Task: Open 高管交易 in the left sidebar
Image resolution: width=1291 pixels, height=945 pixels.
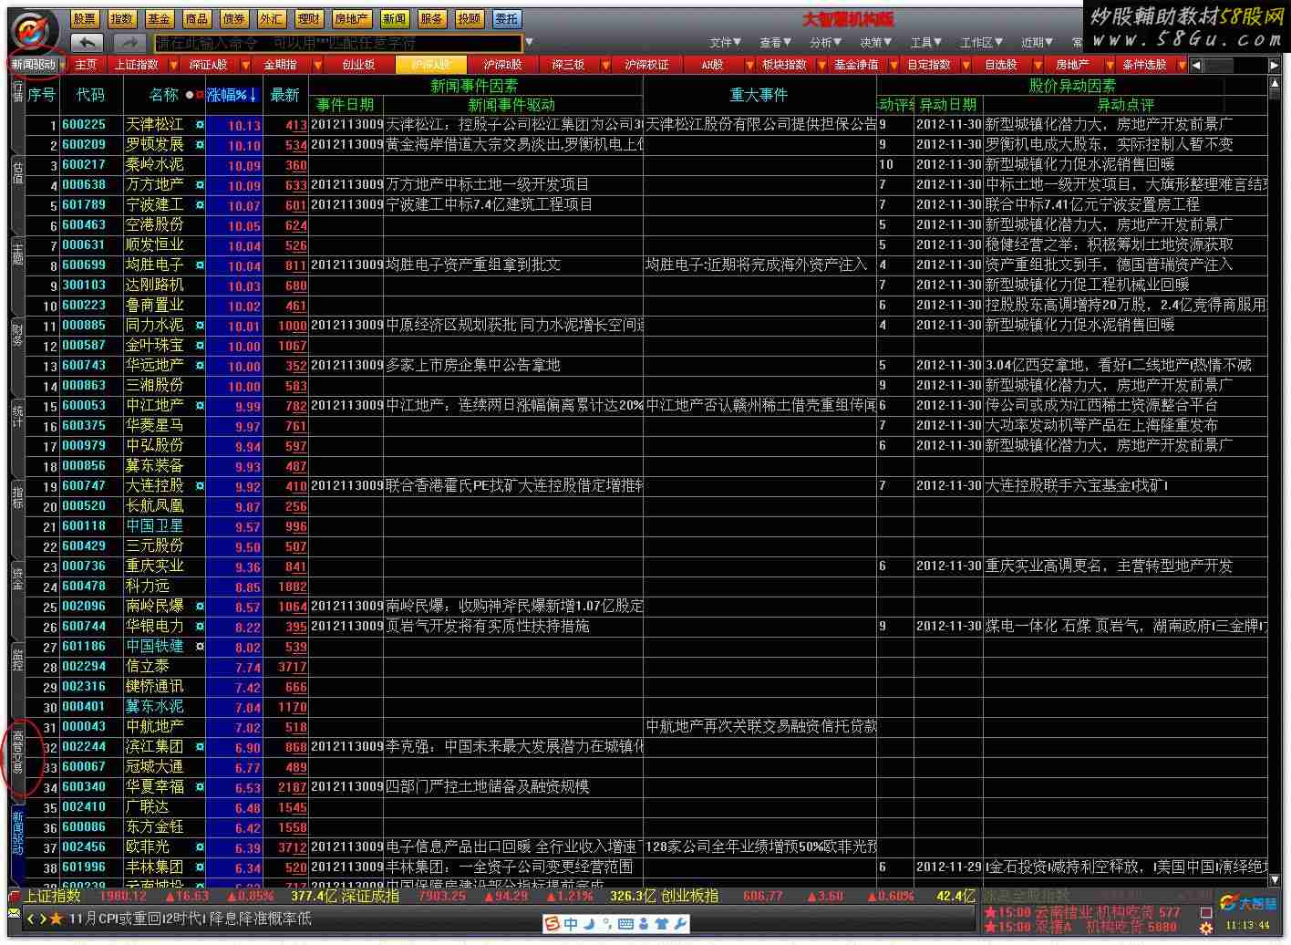Action: [x=17, y=753]
